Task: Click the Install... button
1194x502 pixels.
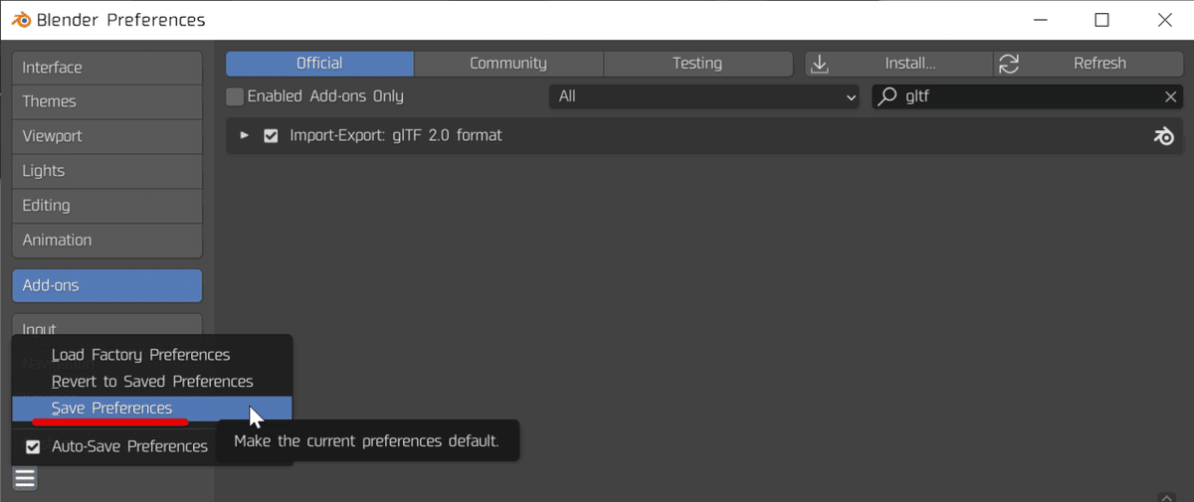Action: pos(898,64)
